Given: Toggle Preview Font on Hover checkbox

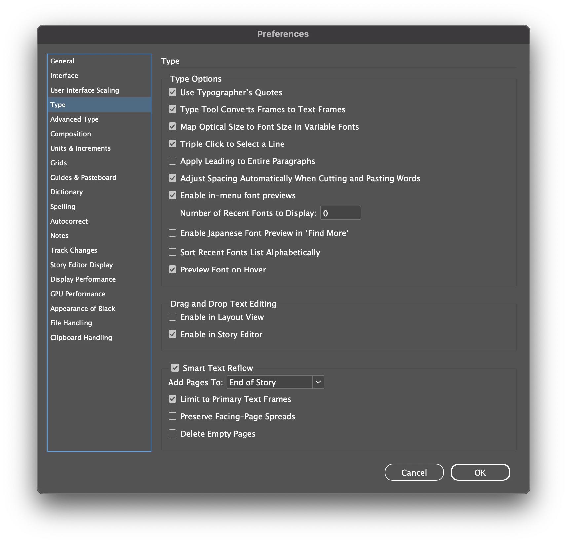Looking at the screenshot, I should 172,270.
